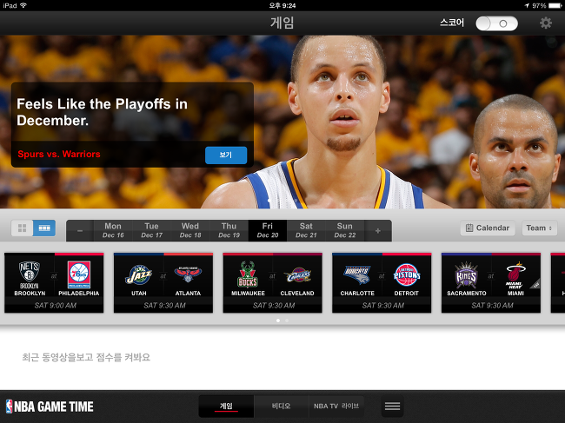Select Mon Dec 16 date tab

coord(113,230)
